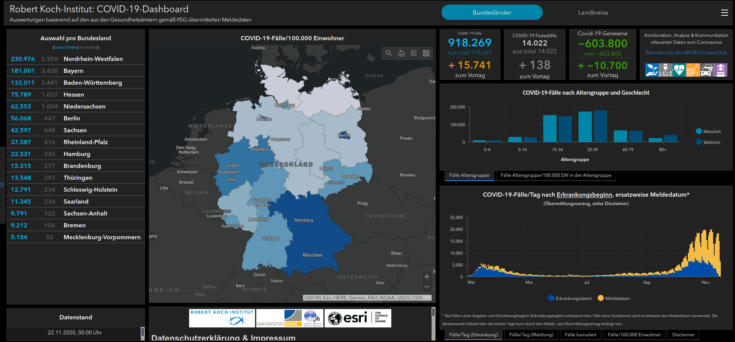
Task: Select Bayern in the Bundesland list
Action: [x=73, y=71]
